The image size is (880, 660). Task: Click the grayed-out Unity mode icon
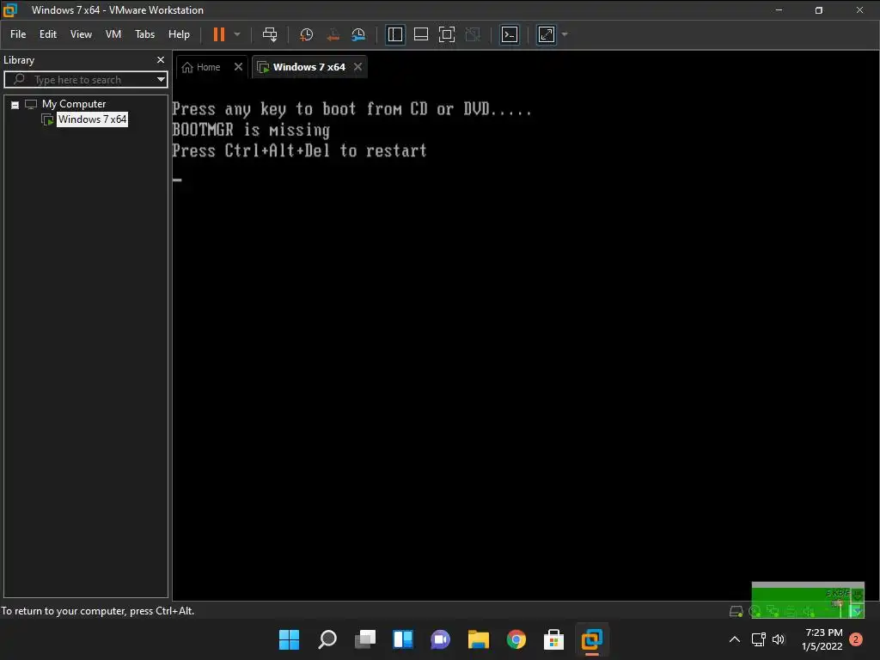[474, 34]
